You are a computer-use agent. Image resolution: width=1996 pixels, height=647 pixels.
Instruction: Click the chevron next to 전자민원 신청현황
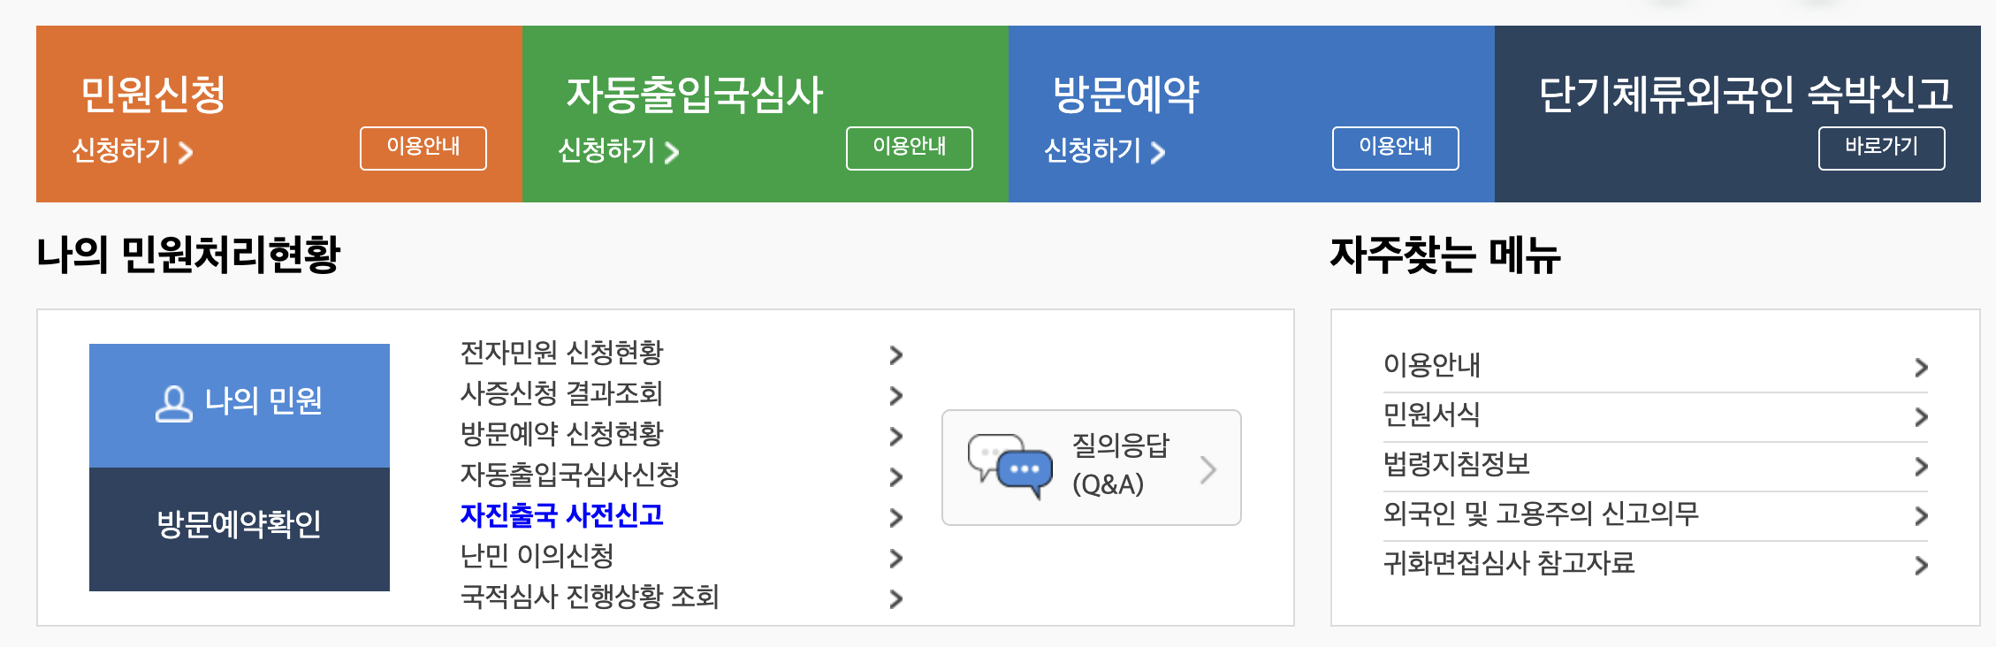895,355
